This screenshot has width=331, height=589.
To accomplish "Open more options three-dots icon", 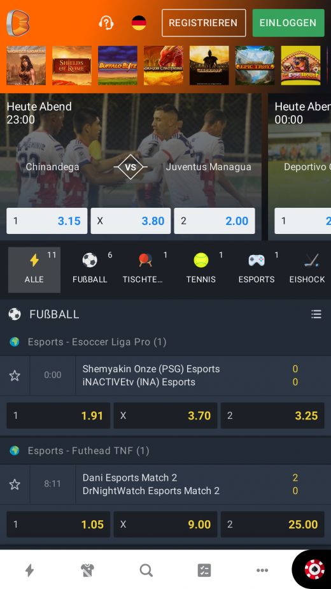I will [262, 571].
